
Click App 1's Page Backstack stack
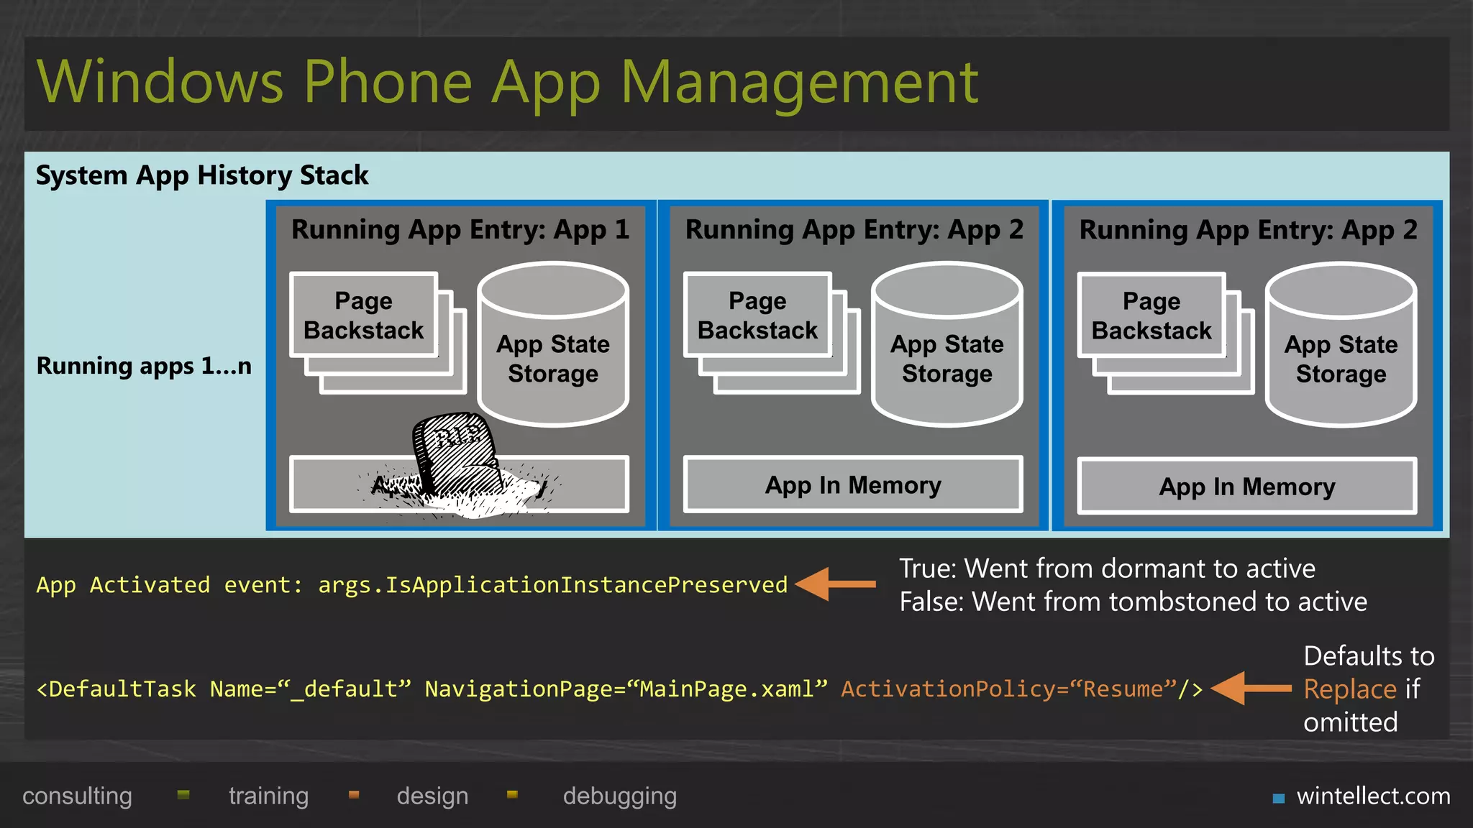(365, 316)
